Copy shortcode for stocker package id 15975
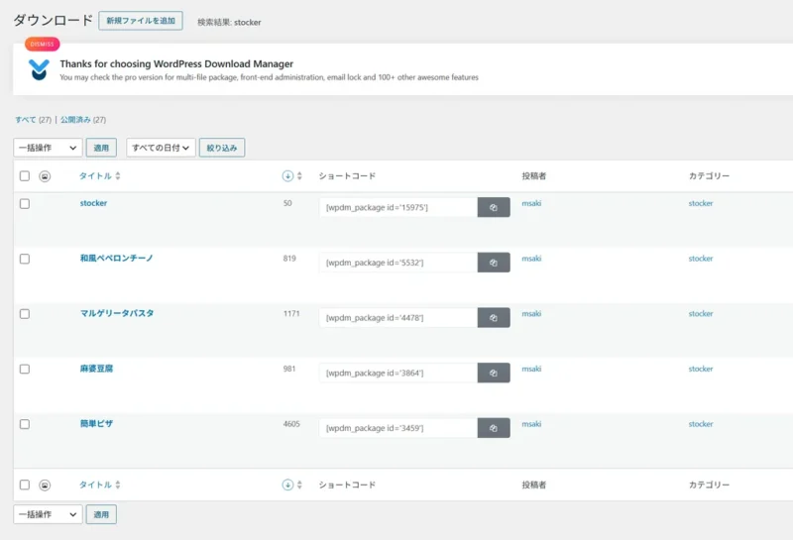The height and width of the screenshot is (540, 793). 493,207
